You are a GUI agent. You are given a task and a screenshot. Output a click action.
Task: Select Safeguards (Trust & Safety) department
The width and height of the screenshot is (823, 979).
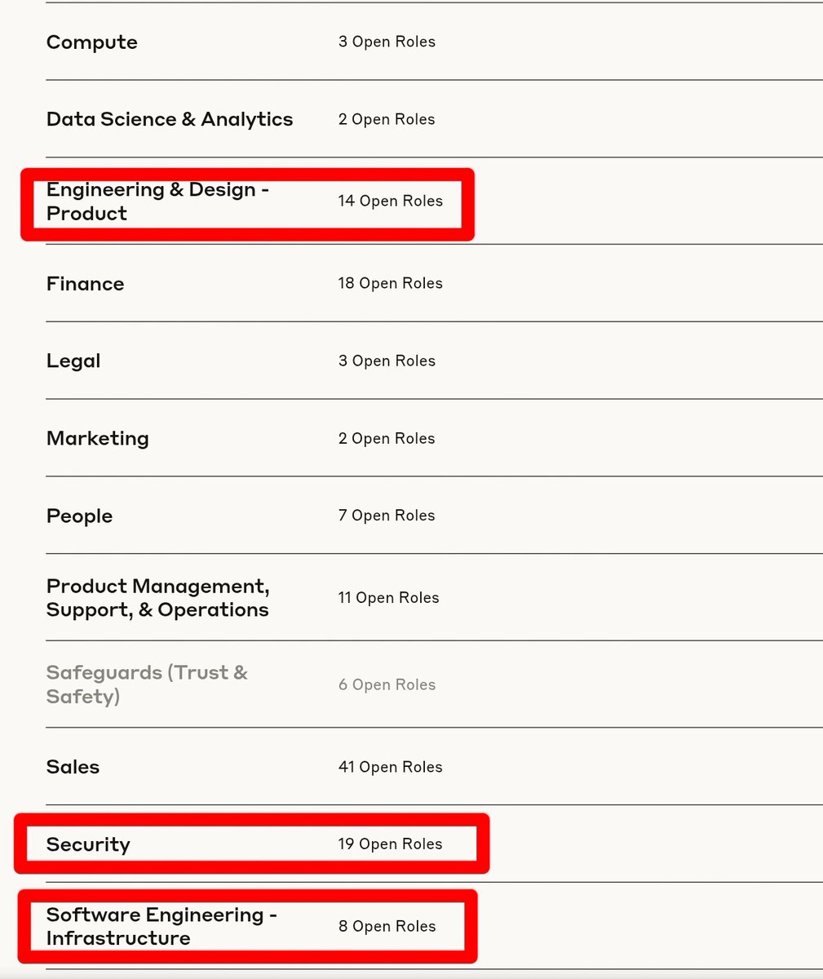click(147, 684)
